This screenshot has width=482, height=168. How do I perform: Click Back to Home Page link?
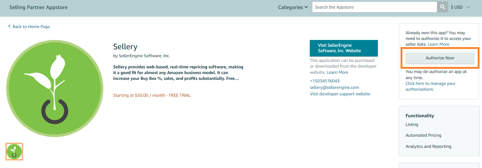(31, 27)
